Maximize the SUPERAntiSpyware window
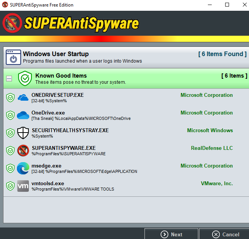This screenshot has width=249, height=239. 227,5
